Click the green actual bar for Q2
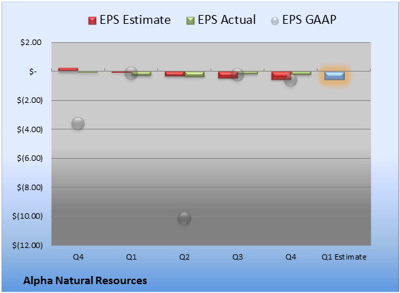This screenshot has height=293, width=400. coord(194,74)
